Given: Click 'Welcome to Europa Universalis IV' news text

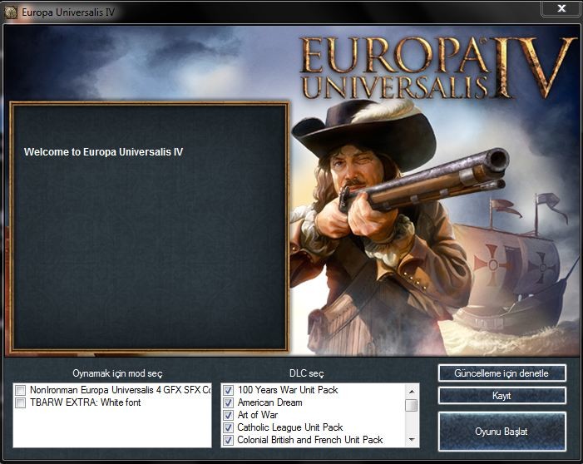Looking at the screenshot, I should (103, 152).
